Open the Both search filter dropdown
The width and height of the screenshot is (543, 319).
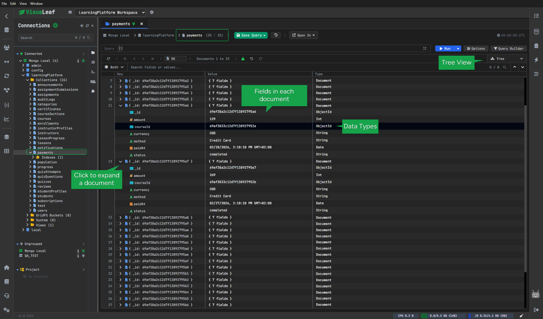point(114,67)
